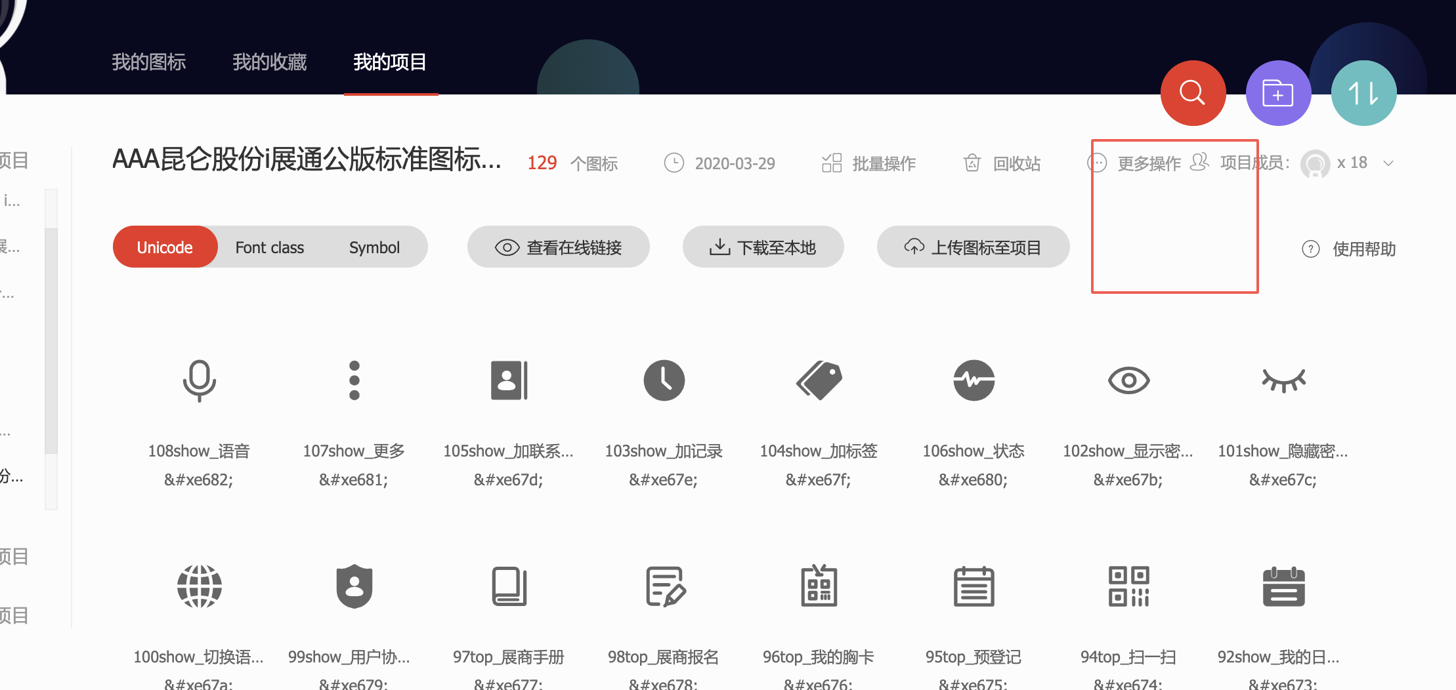1456x690 pixels.
Task: Click the 查看在线链接 button
Action: [x=559, y=247]
